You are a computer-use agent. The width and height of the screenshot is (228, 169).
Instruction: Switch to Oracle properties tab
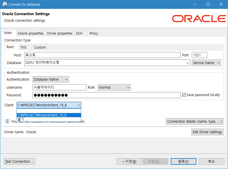pyautogui.click(x=31, y=33)
